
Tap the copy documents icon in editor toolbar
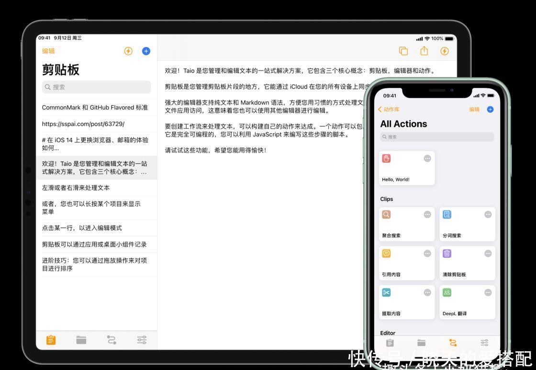click(x=403, y=51)
